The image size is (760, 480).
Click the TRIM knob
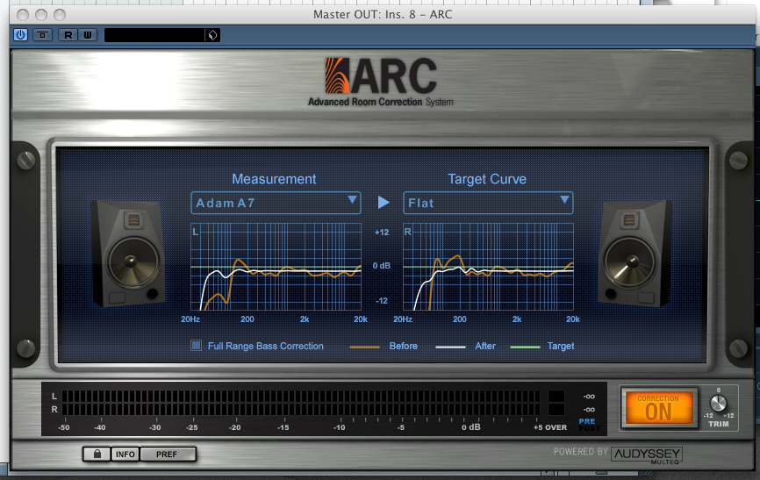[718, 403]
